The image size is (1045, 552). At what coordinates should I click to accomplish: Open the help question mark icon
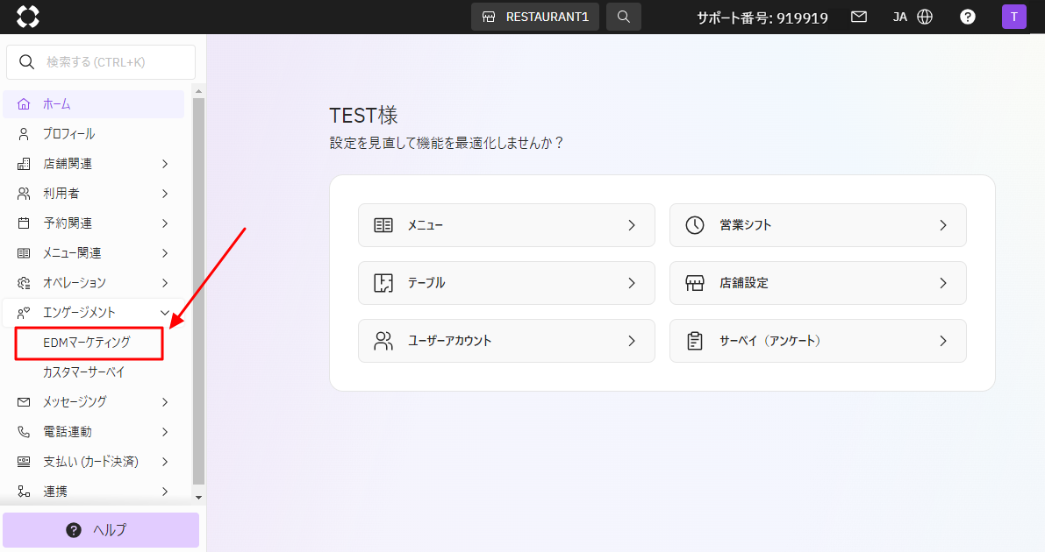tap(968, 17)
